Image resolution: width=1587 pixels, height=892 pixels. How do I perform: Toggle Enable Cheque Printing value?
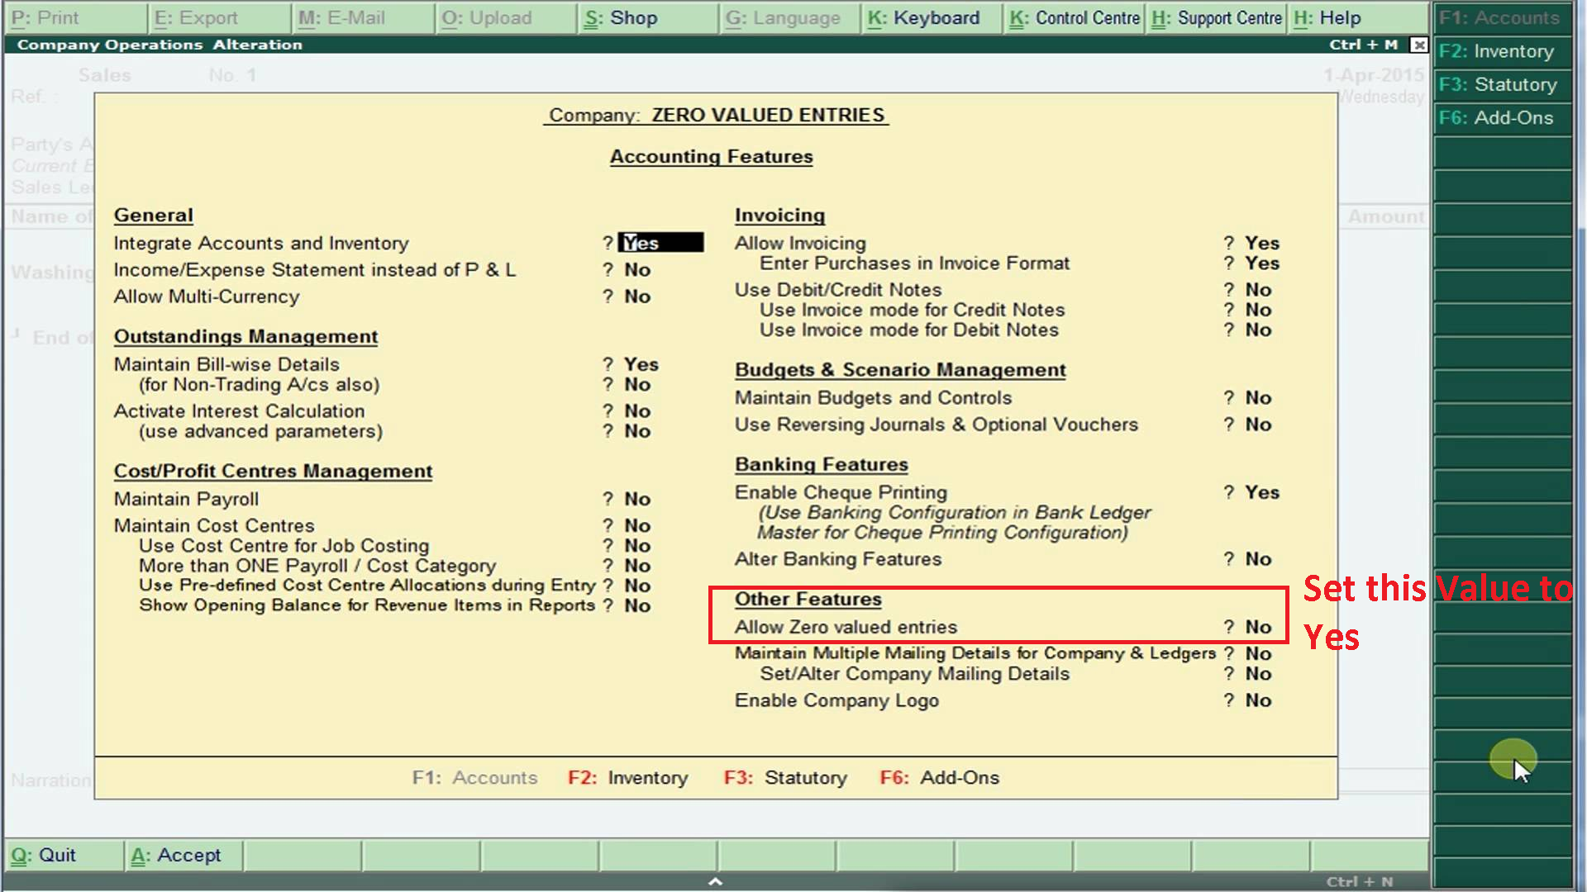coord(1262,492)
